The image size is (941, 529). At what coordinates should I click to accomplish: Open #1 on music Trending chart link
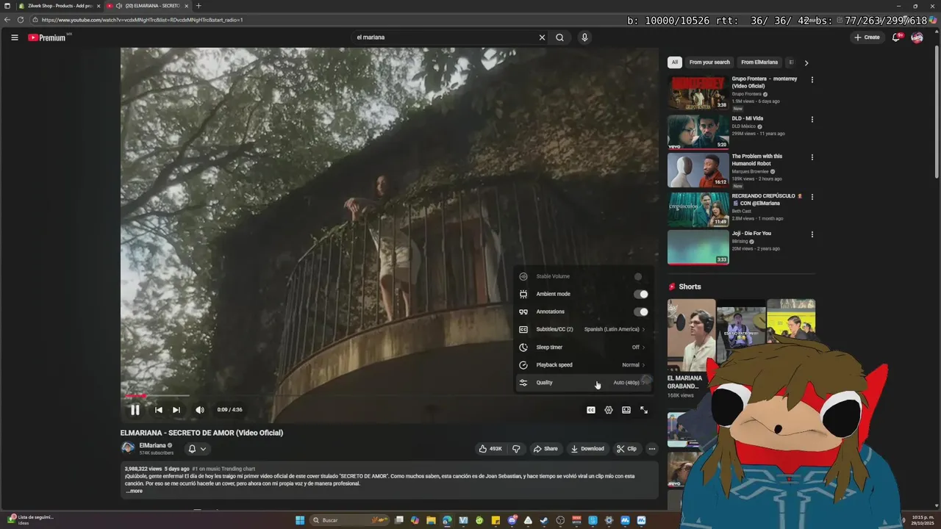pos(223,469)
